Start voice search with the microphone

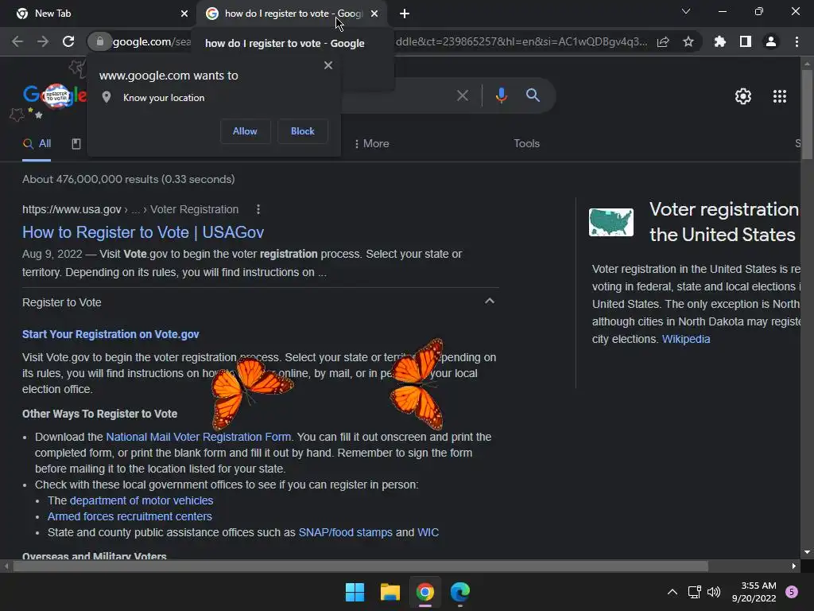coord(501,95)
